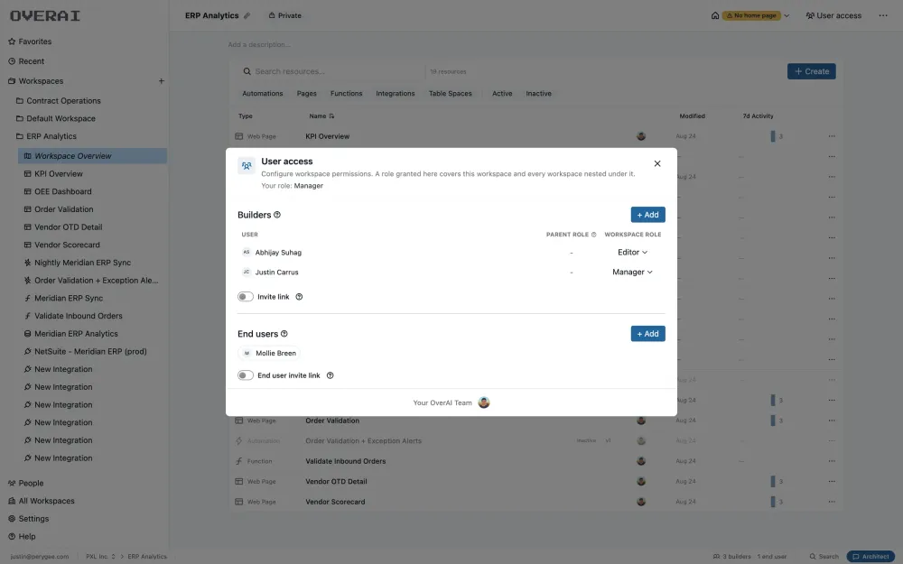Filter by the Automations tab

click(263, 93)
